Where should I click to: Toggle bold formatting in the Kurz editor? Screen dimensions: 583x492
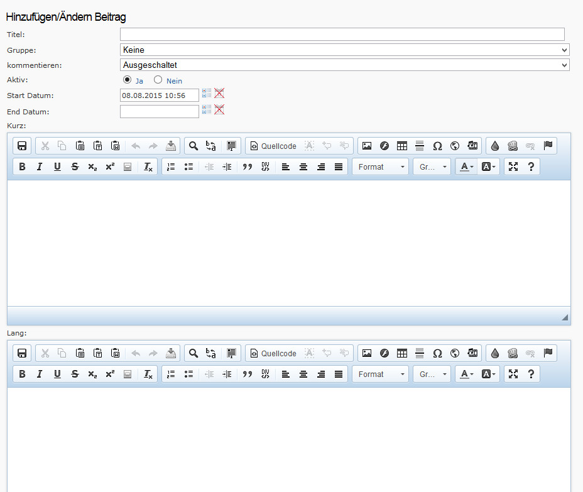click(x=22, y=167)
